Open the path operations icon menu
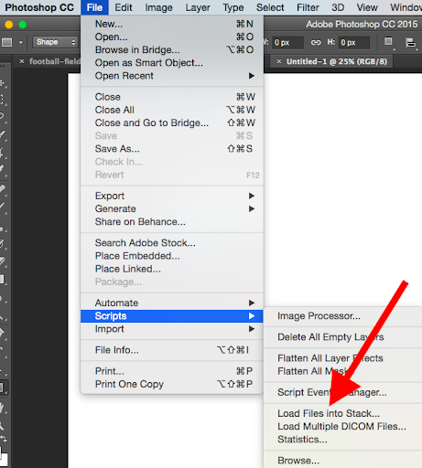This screenshot has width=422, height=468. click(x=388, y=42)
